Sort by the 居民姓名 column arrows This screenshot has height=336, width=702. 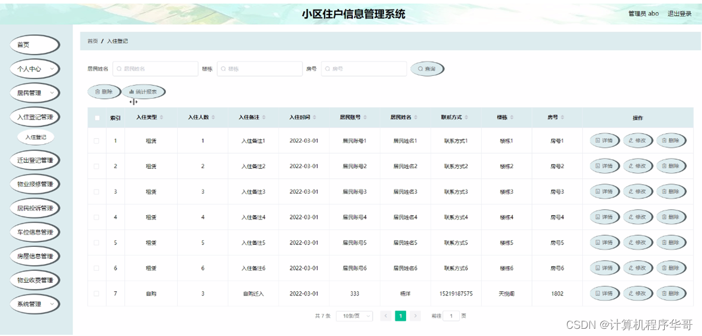(x=416, y=118)
